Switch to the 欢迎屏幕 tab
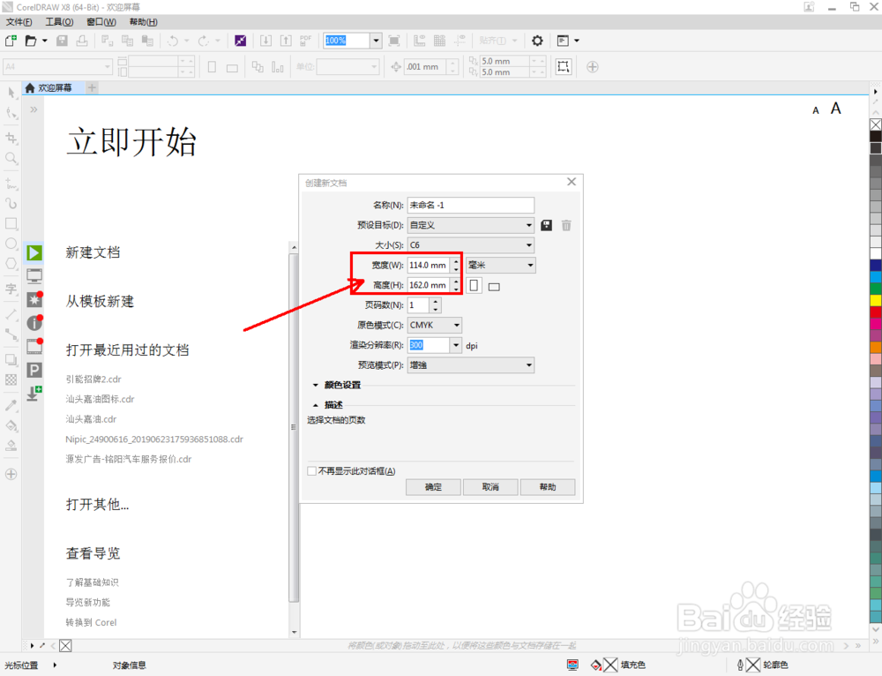 pos(55,87)
